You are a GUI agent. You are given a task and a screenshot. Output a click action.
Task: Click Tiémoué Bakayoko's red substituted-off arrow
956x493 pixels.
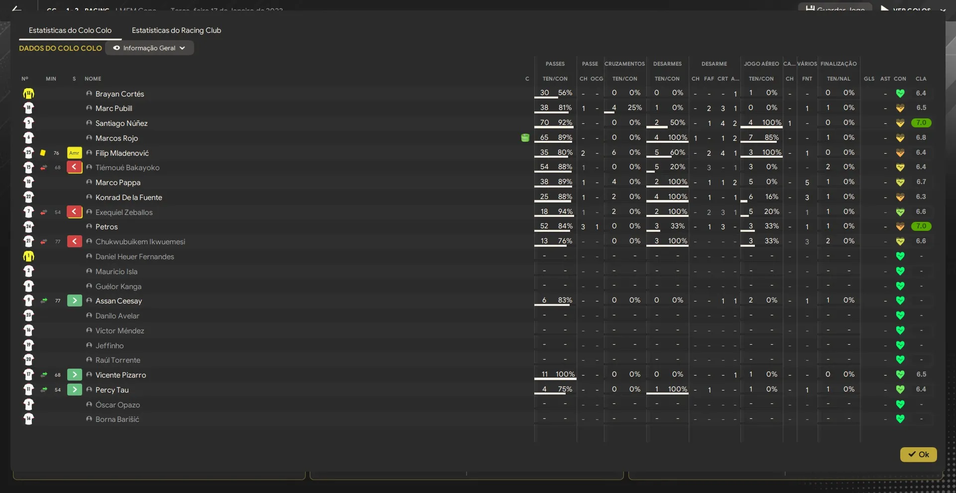[74, 167]
